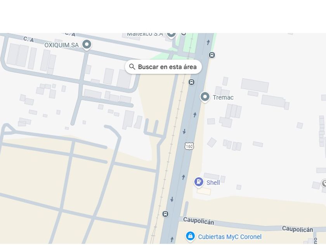Click the magnifier icon in the search-area pill
This screenshot has width=326, height=245.
coord(132,67)
